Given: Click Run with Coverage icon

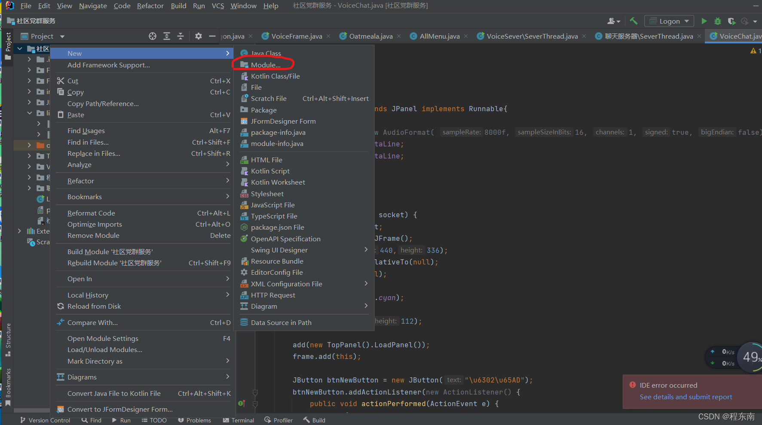Looking at the screenshot, I should (731, 21).
